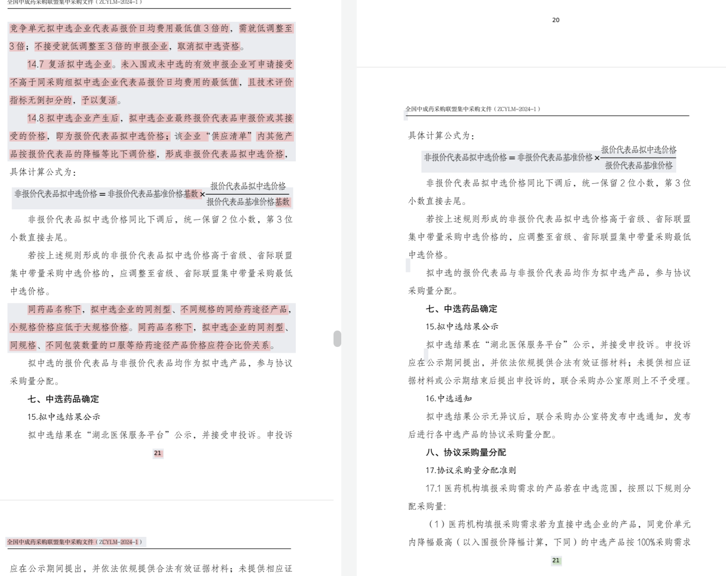
Task: Click the line starting '（1）医药机构填报采购需求若为直接中选'
Action: click(558, 524)
